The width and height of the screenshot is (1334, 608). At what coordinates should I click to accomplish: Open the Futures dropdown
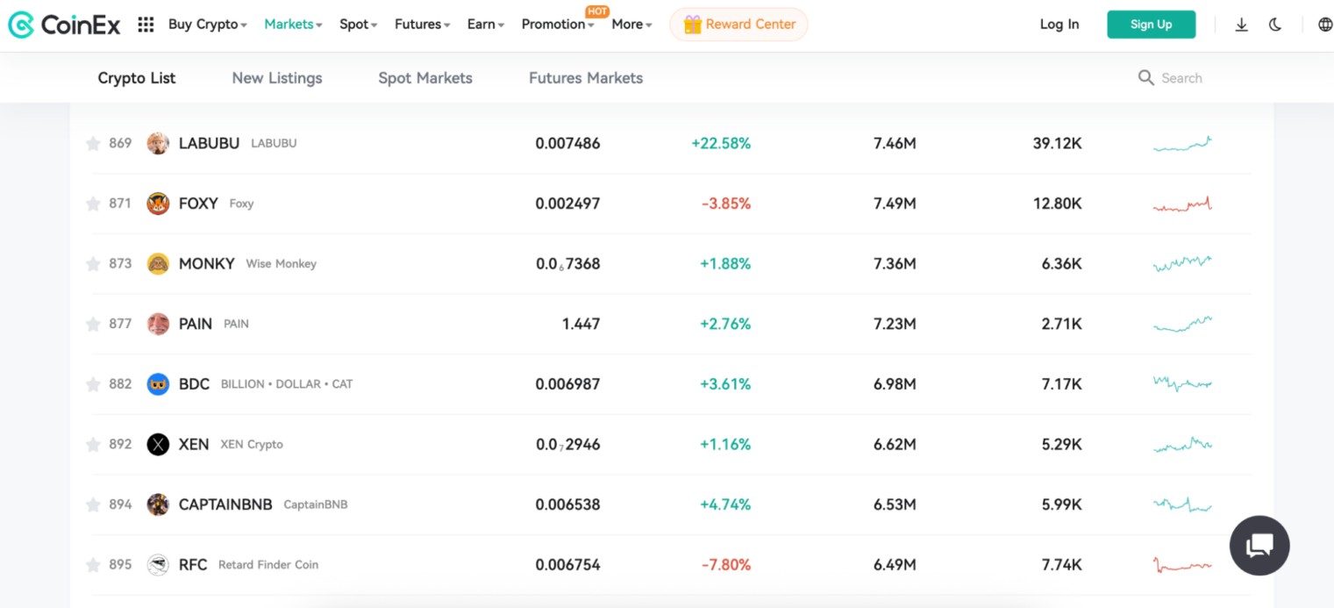click(x=421, y=24)
